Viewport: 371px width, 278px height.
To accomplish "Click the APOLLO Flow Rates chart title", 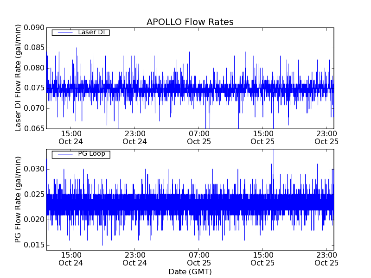I will tap(190, 22).
